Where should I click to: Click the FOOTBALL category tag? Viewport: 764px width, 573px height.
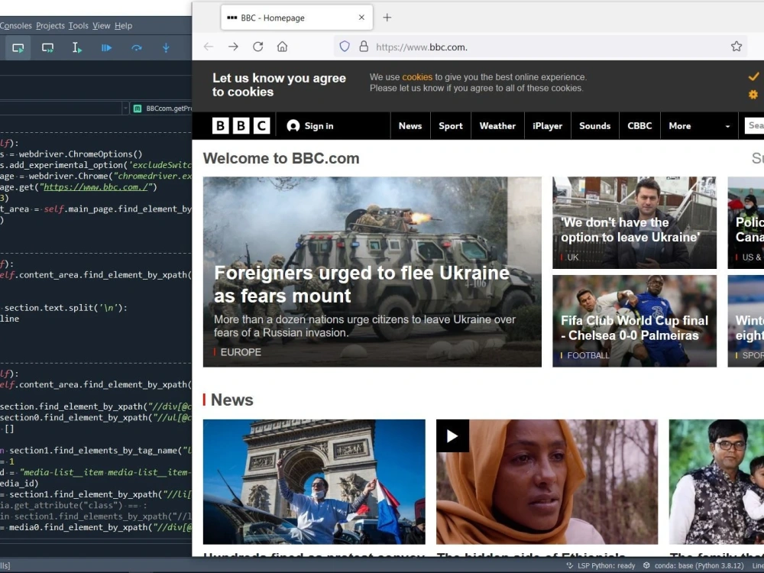coord(588,355)
